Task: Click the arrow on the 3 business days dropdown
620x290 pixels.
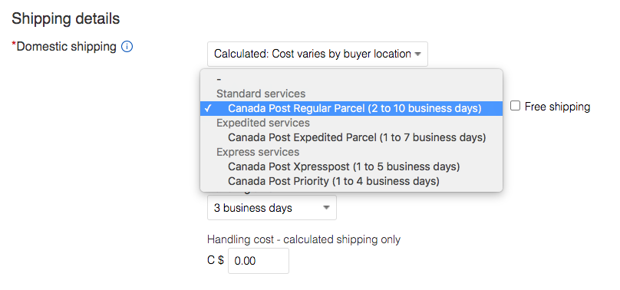Action: [326, 208]
